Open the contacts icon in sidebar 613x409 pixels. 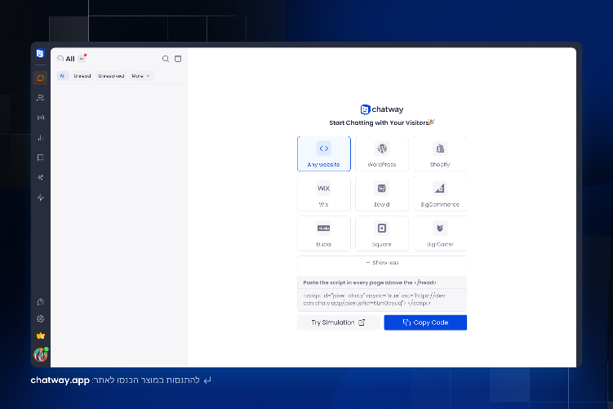click(x=40, y=98)
